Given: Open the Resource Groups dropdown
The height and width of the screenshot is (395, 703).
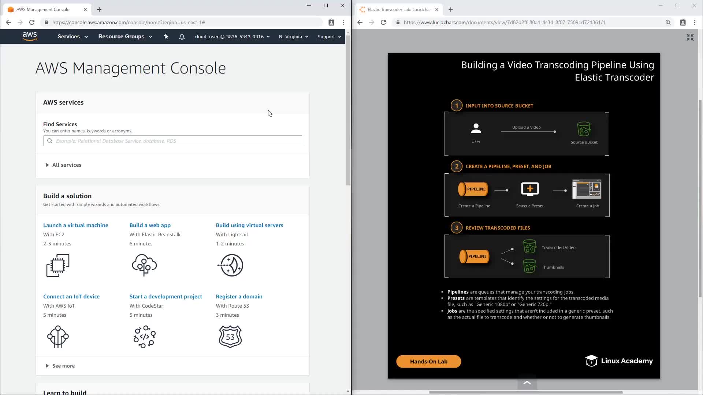Looking at the screenshot, I should [x=125, y=37].
